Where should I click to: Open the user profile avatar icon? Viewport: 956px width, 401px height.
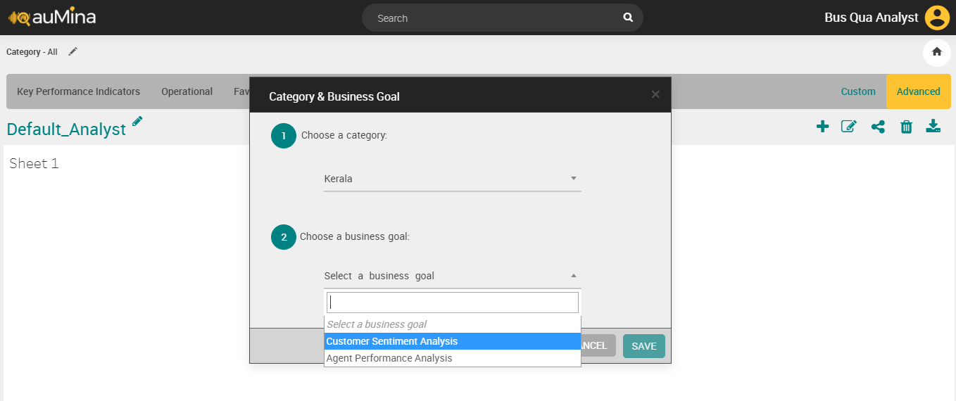pyautogui.click(x=937, y=18)
